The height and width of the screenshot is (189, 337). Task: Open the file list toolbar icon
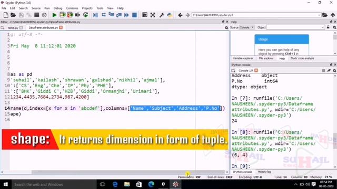pos(36,15)
